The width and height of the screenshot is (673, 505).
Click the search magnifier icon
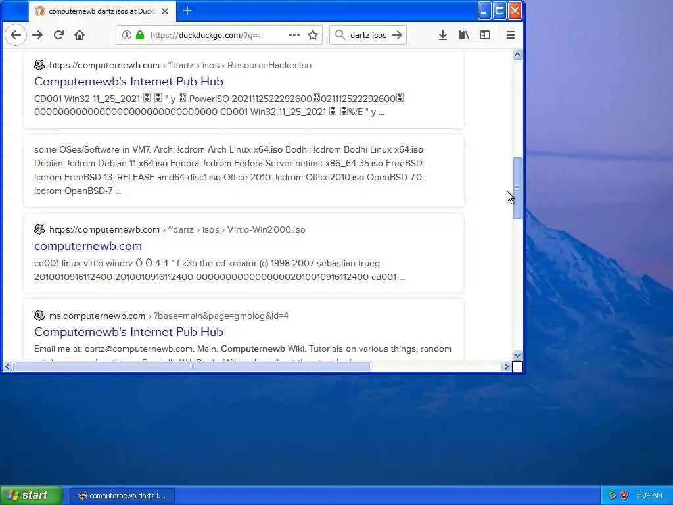[340, 36]
